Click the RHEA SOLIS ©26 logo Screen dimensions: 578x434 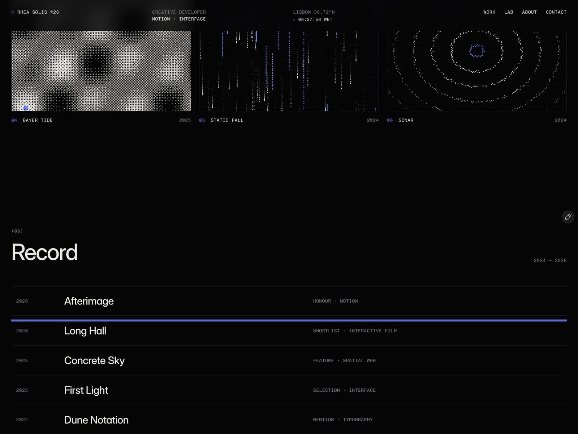point(35,12)
